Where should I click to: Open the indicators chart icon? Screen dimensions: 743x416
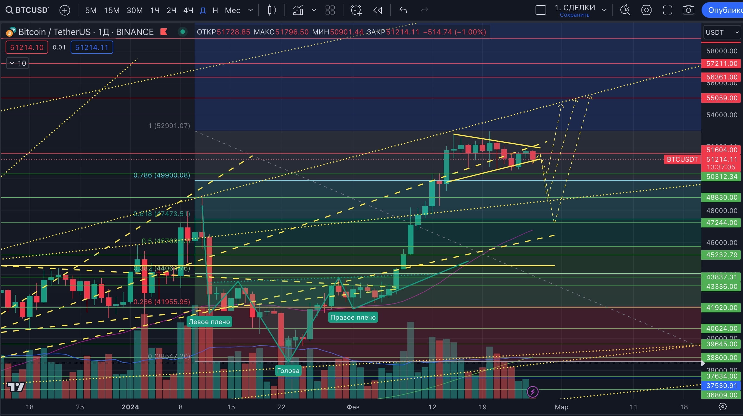(x=298, y=10)
